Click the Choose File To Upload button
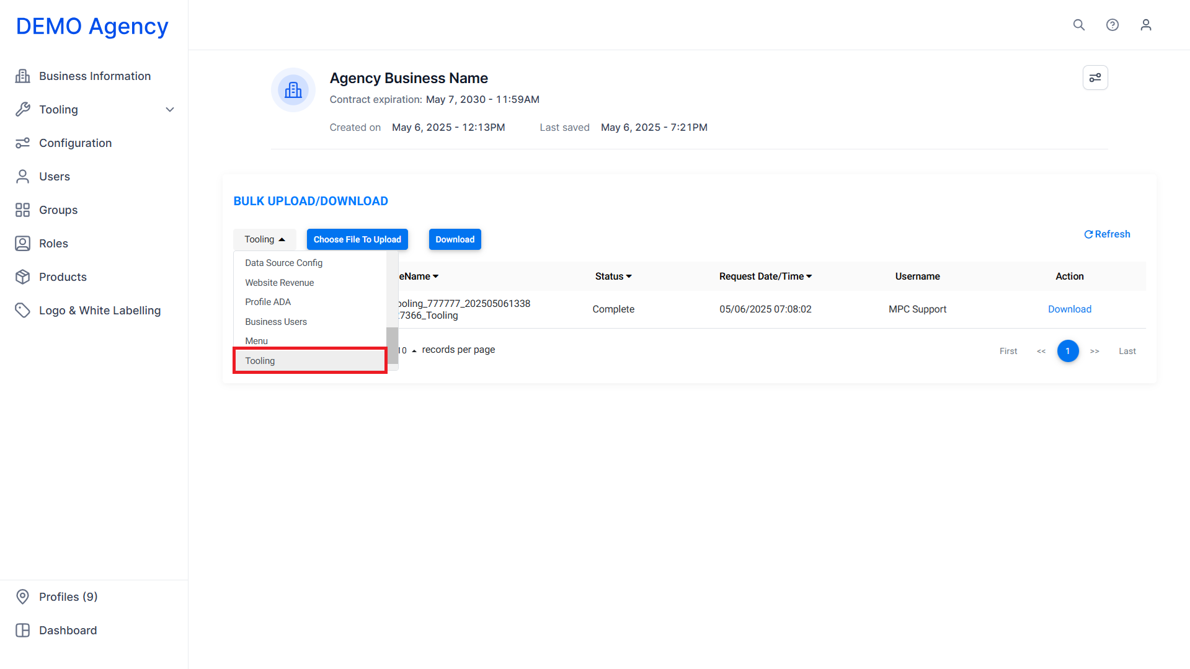This screenshot has width=1190, height=669. (x=357, y=239)
